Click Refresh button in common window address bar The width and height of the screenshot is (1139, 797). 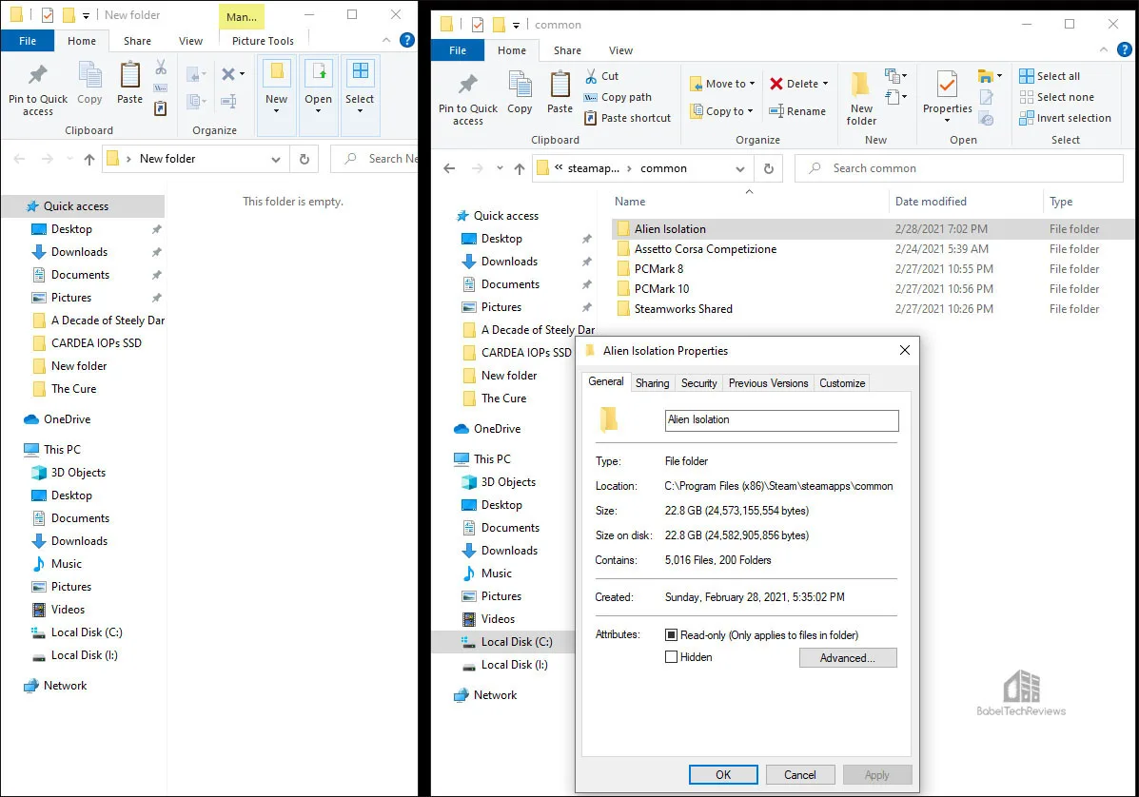(x=769, y=168)
